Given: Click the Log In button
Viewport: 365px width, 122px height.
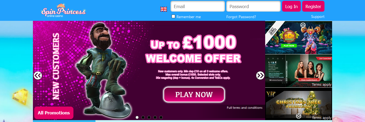Looking at the screenshot, I should click(291, 6).
